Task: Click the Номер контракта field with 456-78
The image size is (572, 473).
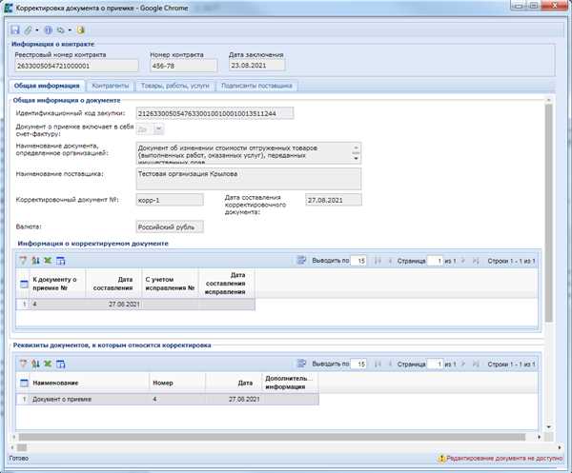Action: (183, 66)
